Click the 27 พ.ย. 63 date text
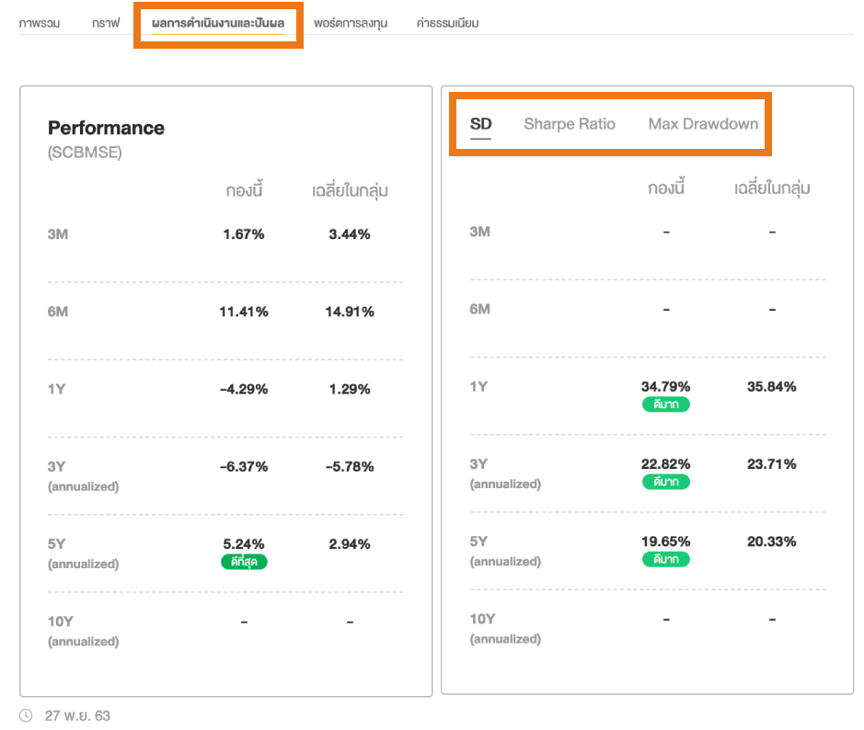Screen dimensions: 864x730 77,715
